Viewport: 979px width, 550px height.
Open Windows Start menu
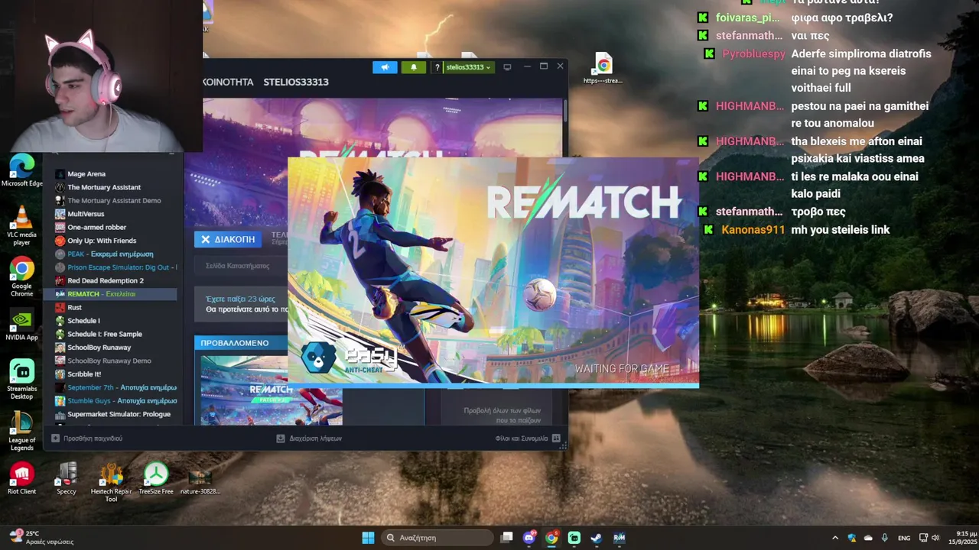click(x=368, y=538)
